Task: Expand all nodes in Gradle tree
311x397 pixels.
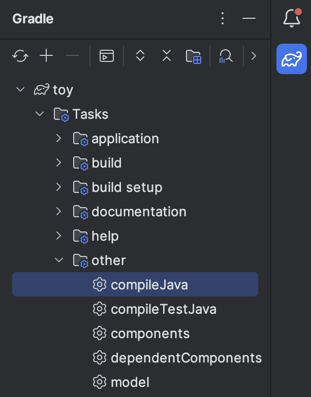Action: click(140, 56)
